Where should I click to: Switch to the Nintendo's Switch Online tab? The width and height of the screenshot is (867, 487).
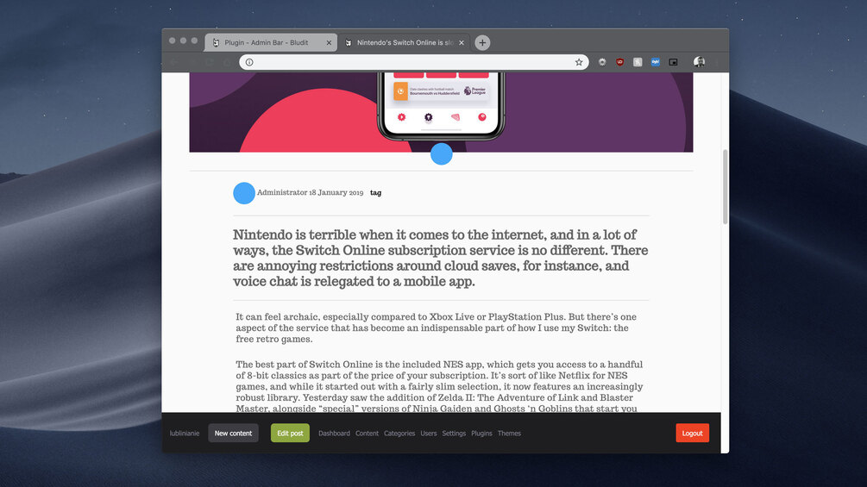pos(405,42)
